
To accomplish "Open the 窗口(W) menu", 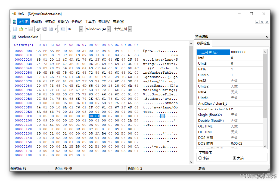I will [104, 22].
